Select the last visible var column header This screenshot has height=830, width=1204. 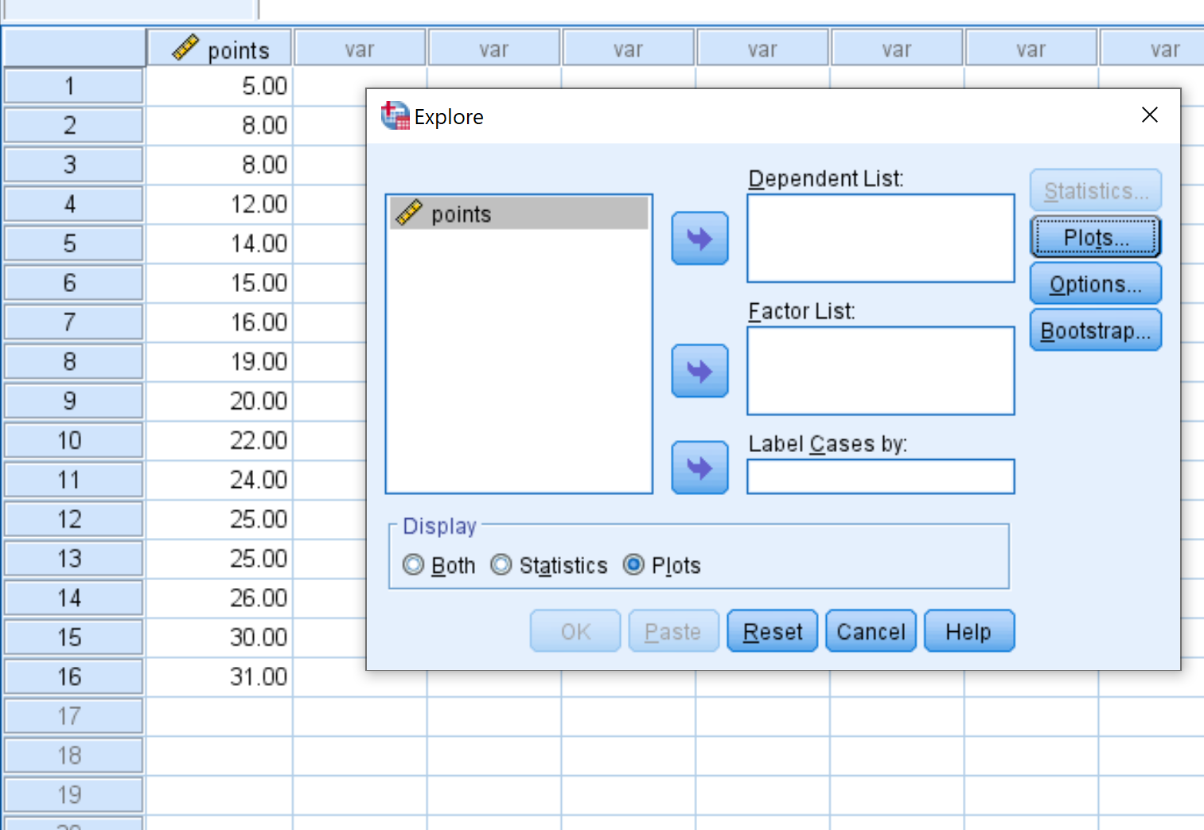click(x=1152, y=49)
